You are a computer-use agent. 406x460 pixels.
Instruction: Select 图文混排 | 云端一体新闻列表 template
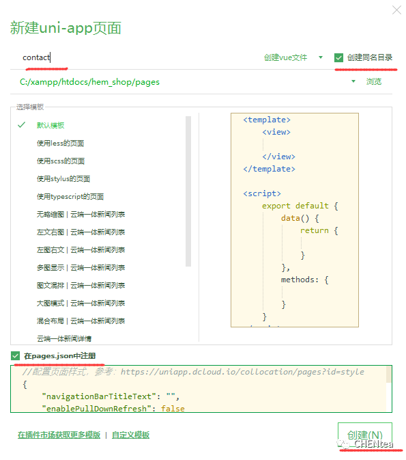(x=81, y=286)
